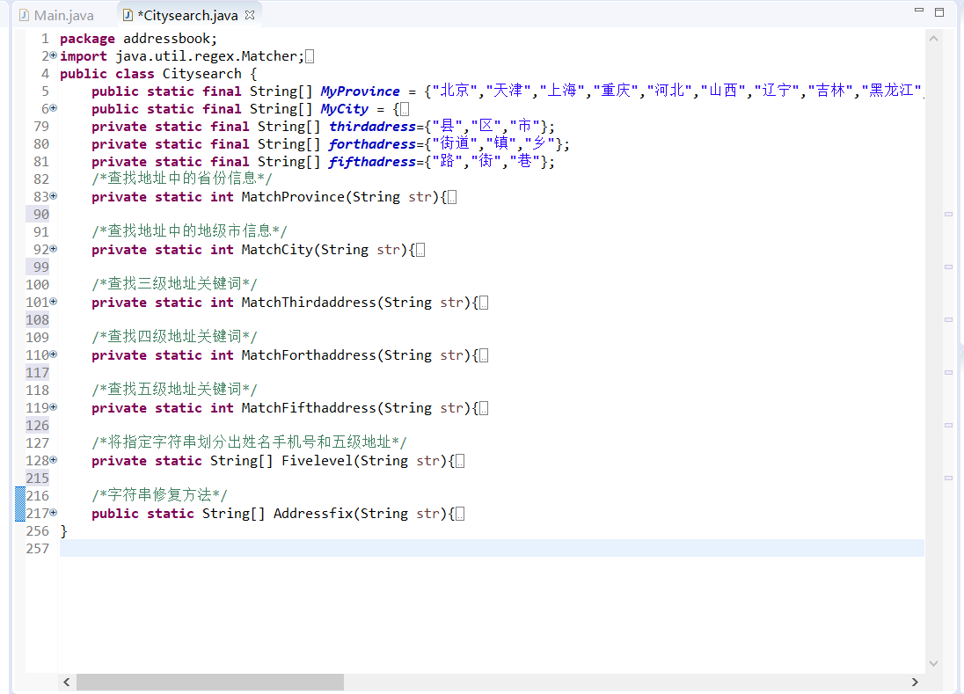
Task: Click the Citysearch.java file icon
Action: (x=128, y=15)
